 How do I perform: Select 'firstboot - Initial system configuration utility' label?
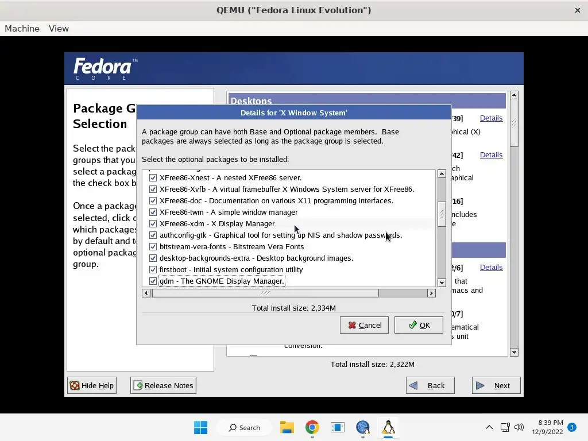(231, 270)
